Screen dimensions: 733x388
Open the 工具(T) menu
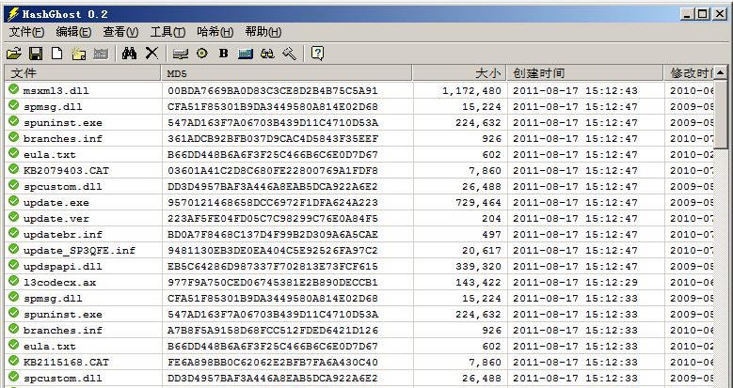[x=167, y=32]
